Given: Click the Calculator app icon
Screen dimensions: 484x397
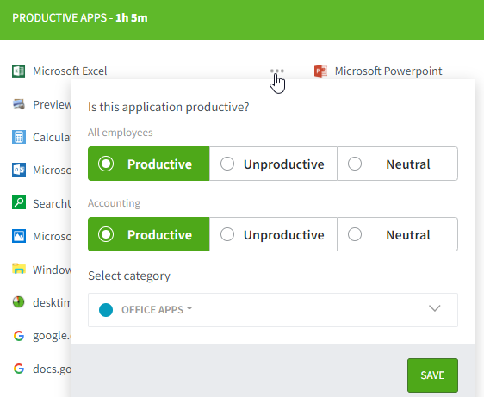Looking at the screenshot, I should 19,137.
